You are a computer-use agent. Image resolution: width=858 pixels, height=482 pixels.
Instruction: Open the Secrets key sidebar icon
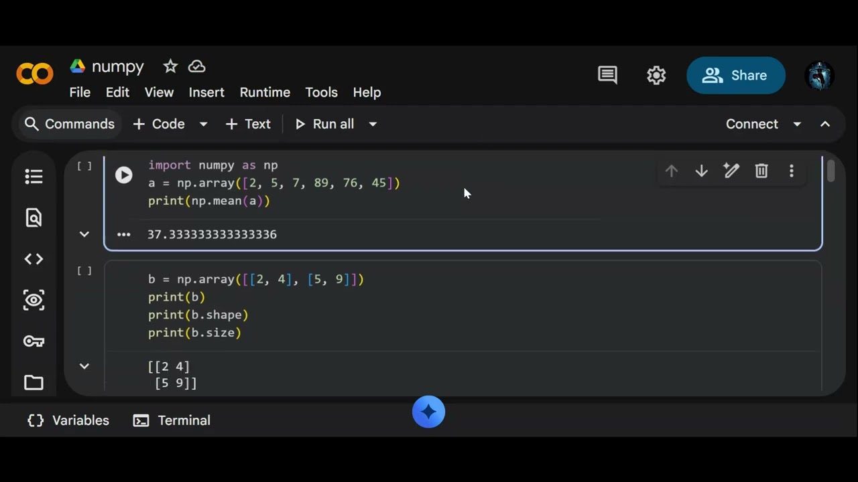point(34,341)
